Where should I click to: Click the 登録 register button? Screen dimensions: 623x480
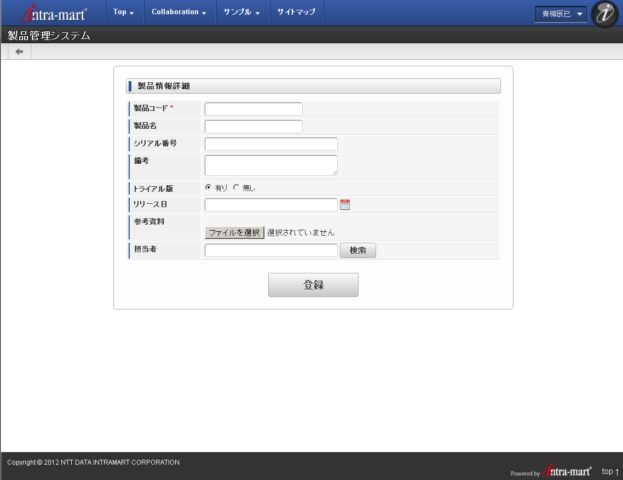click(x=313, y=285)
